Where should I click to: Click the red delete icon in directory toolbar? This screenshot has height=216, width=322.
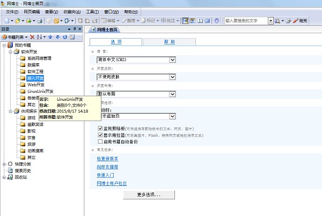click(33, 37)
